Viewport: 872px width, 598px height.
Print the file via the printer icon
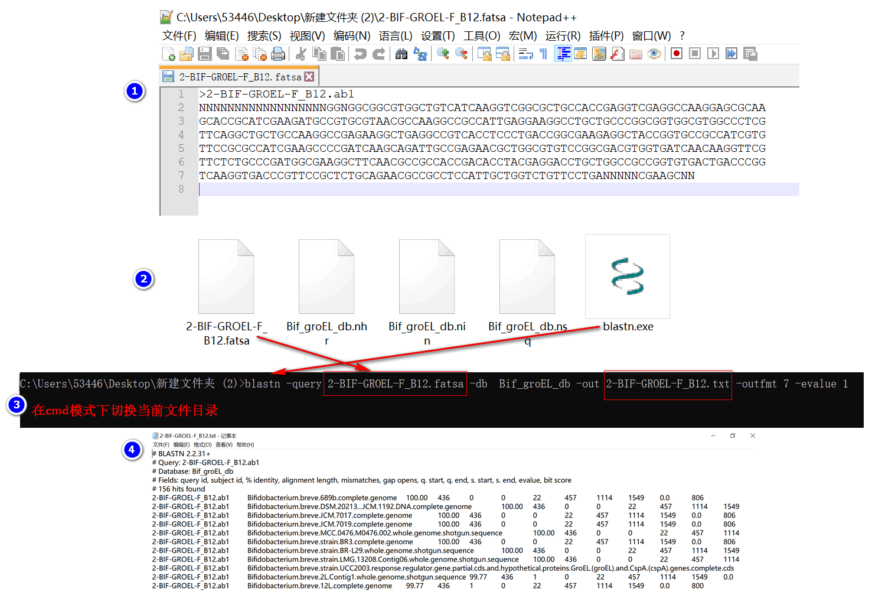pos(278,54)
